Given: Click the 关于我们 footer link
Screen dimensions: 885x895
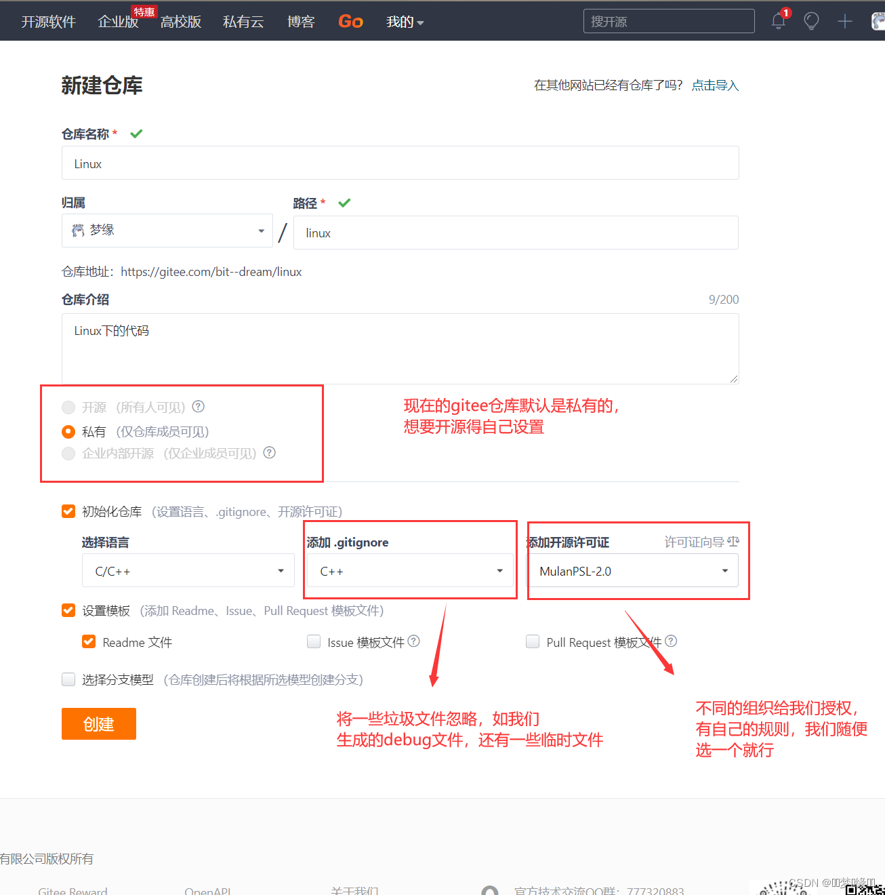Looking at the screenshot, I should pos(354,891).
